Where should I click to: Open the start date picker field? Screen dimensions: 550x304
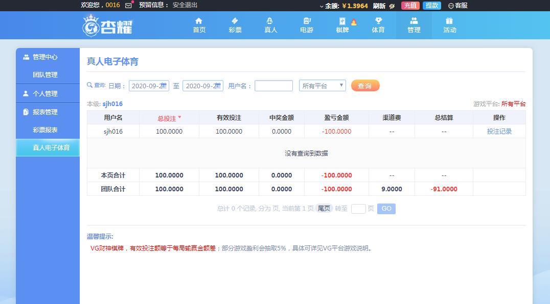[149, 86]
